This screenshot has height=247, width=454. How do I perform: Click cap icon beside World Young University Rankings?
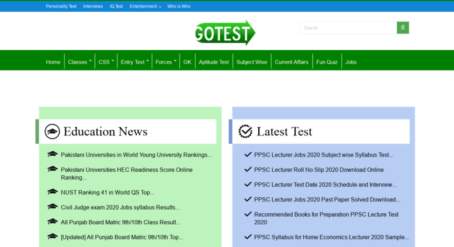click(53, 154)
